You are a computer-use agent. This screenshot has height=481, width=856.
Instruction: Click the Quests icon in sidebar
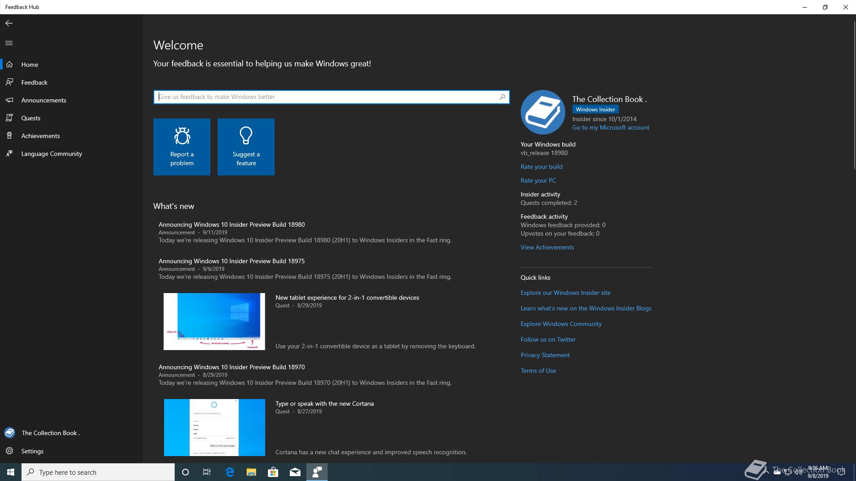click(x=9, y=118)
